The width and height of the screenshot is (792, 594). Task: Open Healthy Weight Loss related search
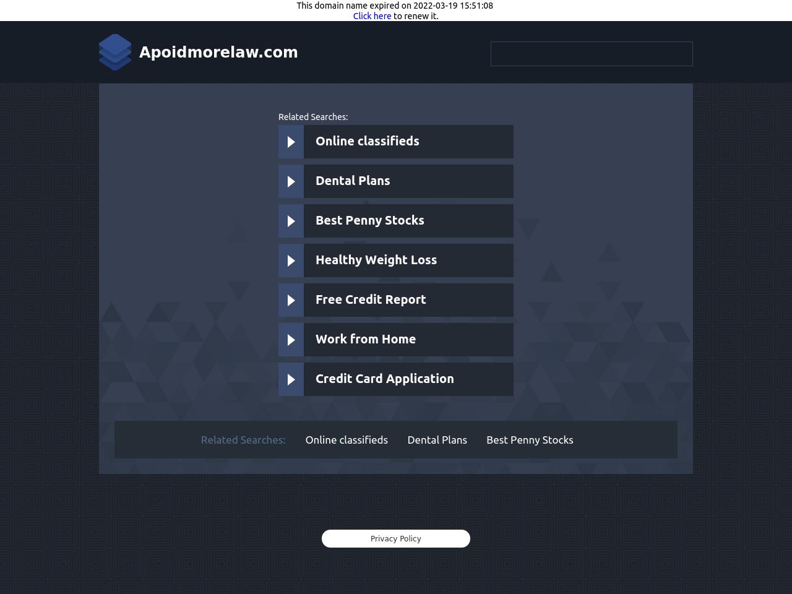(376, 260)
